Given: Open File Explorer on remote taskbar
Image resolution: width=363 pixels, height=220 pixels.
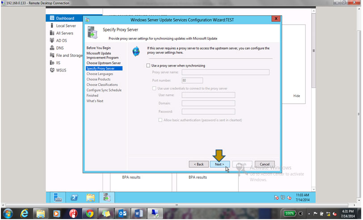Looking at the screenshot, I should [90, 197].
